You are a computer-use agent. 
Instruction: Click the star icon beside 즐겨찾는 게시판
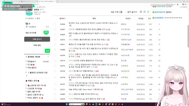(x=26, y=57)
